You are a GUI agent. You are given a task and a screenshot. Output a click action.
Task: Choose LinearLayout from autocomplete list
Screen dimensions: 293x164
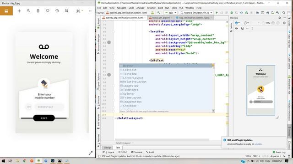tap(166, 78)
